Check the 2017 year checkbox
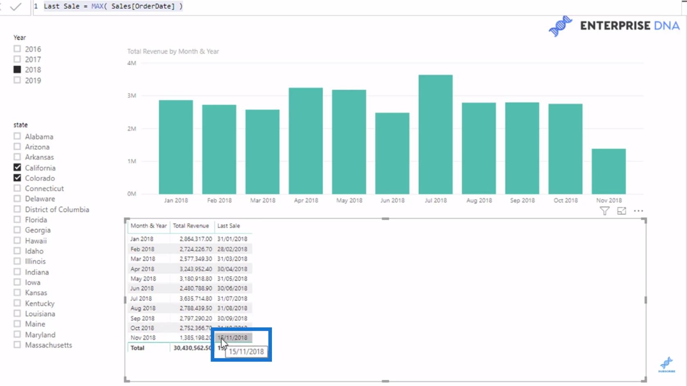The height and width of the screenshot is (386, 687). tap(17, 59)
